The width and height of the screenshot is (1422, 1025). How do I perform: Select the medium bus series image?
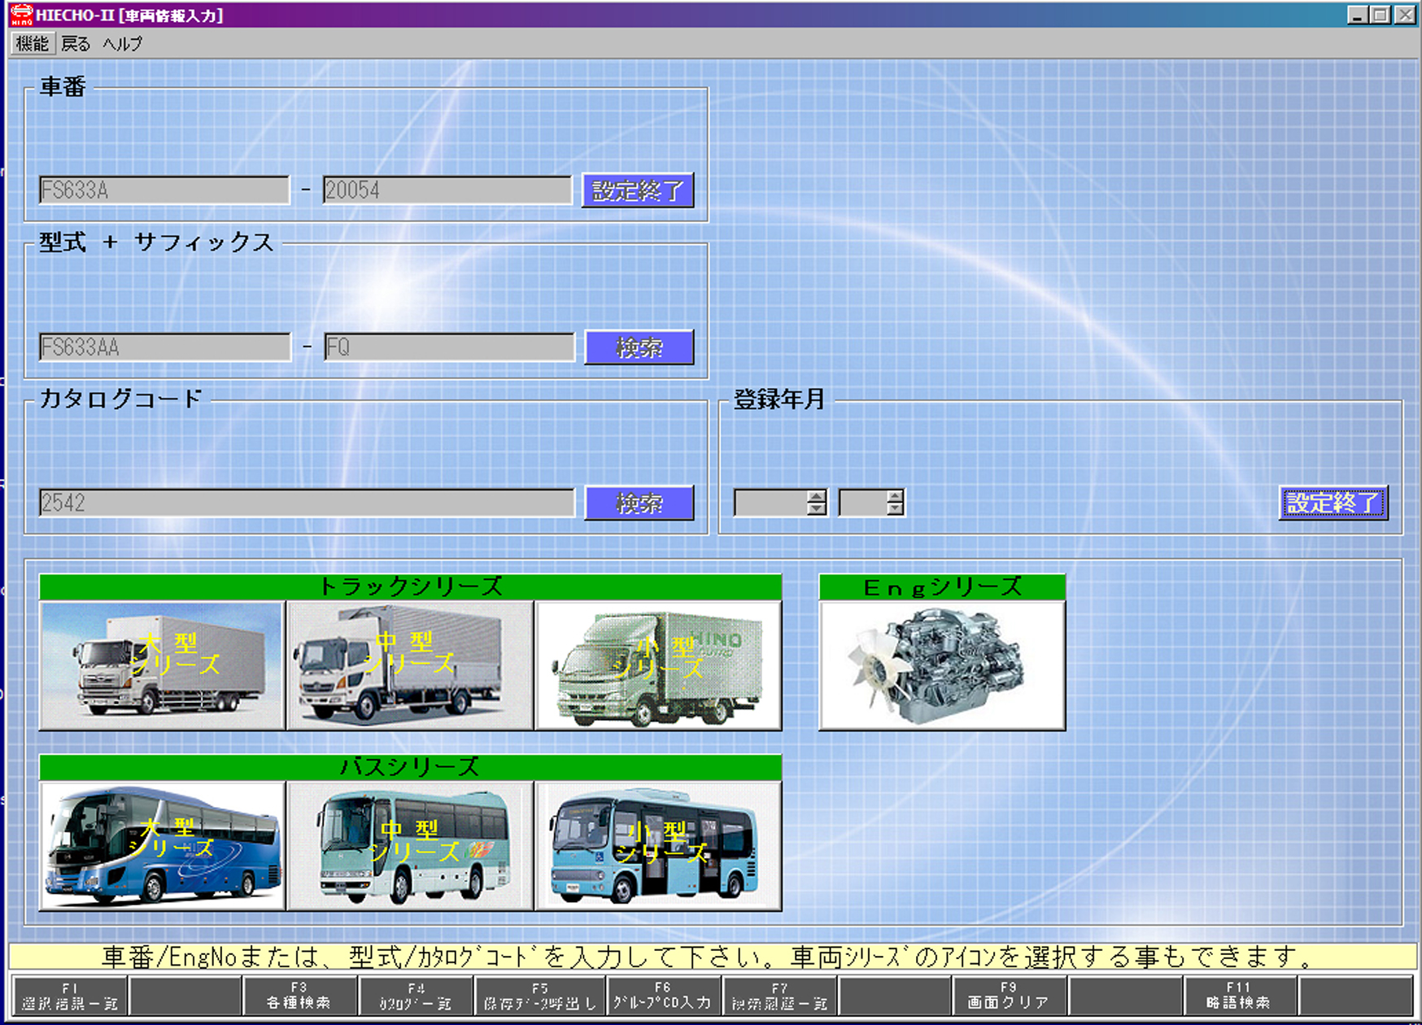410,846
